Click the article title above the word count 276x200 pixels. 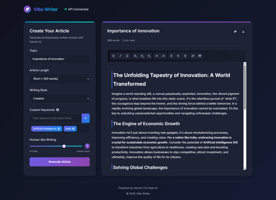[x=134, y=31]
